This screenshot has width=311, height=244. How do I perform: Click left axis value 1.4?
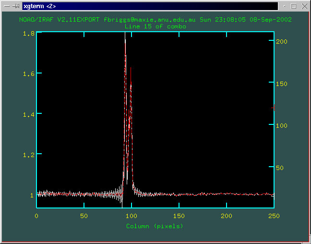click(29, 114)
